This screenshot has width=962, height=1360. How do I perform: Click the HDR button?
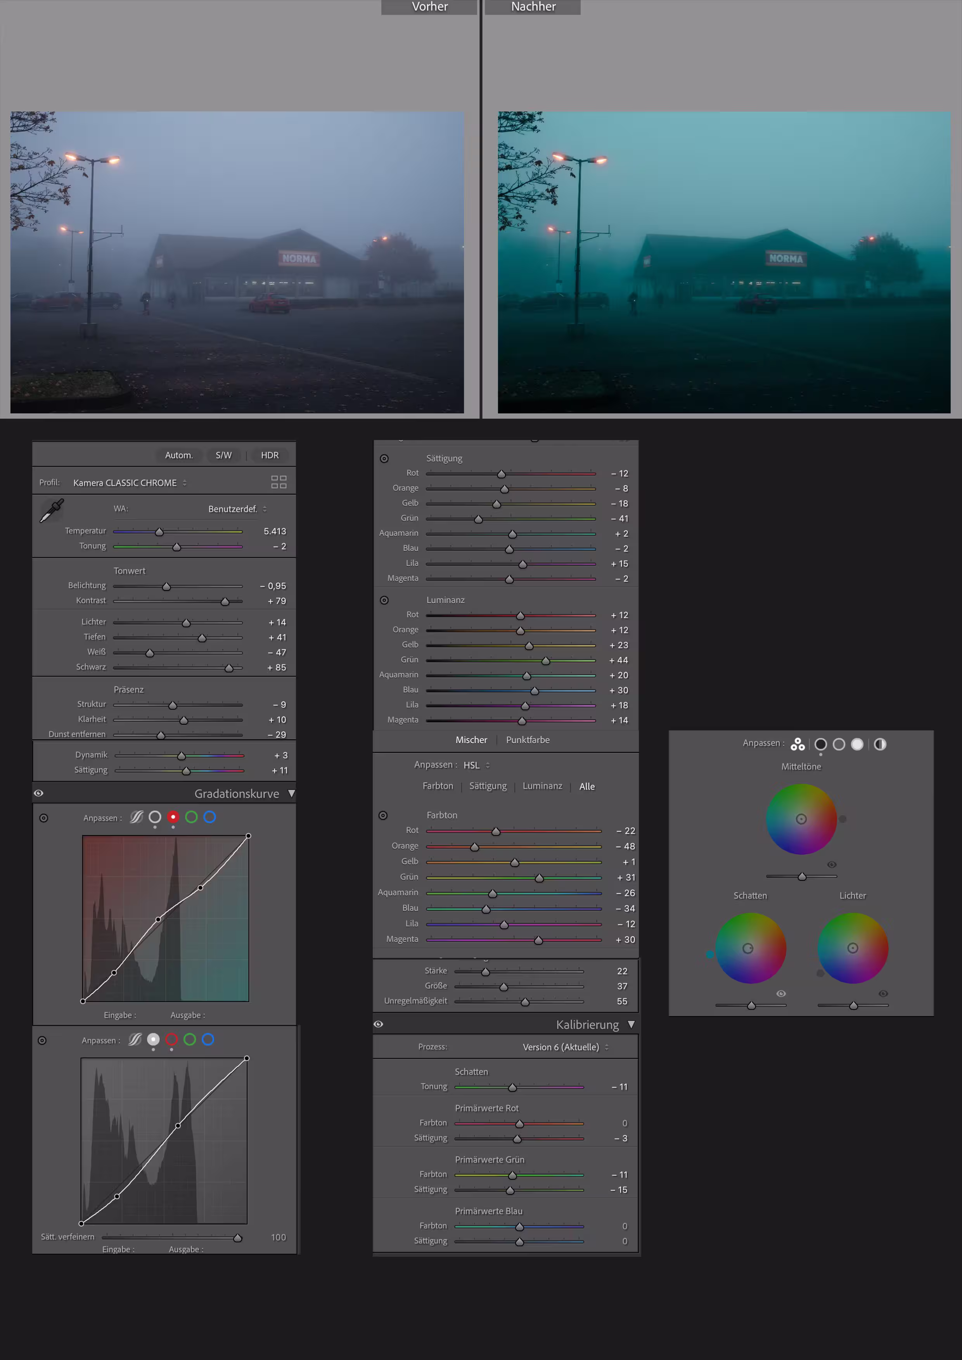270,455
